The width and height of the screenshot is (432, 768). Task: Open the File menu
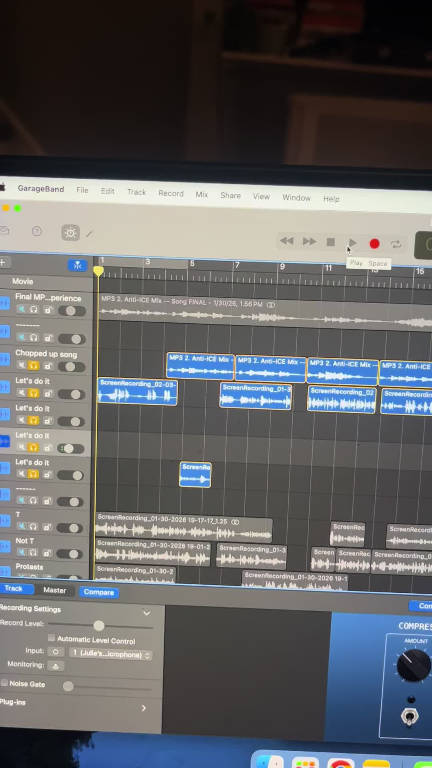tap(82, 190)
